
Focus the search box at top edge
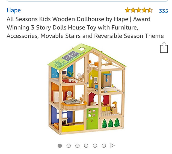coord(87,1)
